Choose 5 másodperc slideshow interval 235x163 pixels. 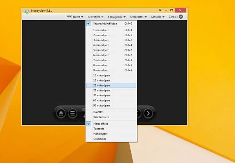coord(111,50)
